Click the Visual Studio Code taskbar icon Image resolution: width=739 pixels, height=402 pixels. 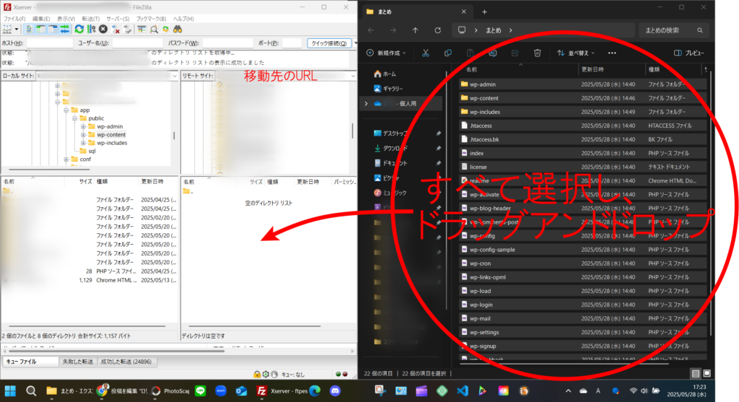(463, 390)
